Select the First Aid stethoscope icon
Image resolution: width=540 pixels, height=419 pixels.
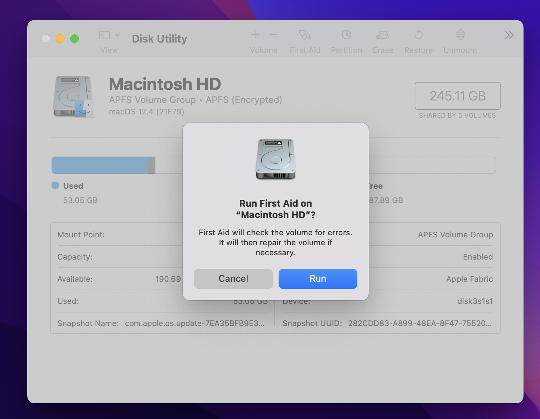[305, 35]
